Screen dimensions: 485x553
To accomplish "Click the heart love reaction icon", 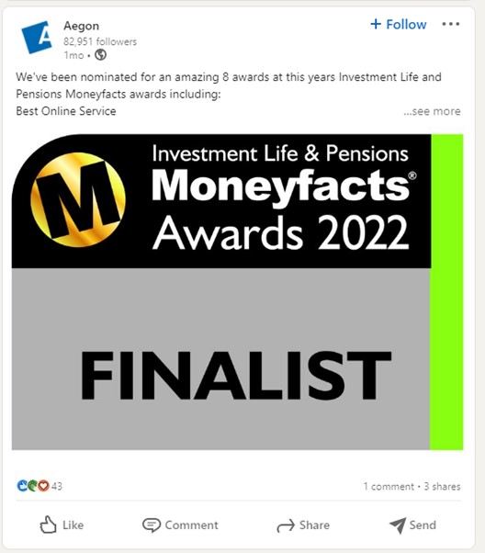I will 43,486.
